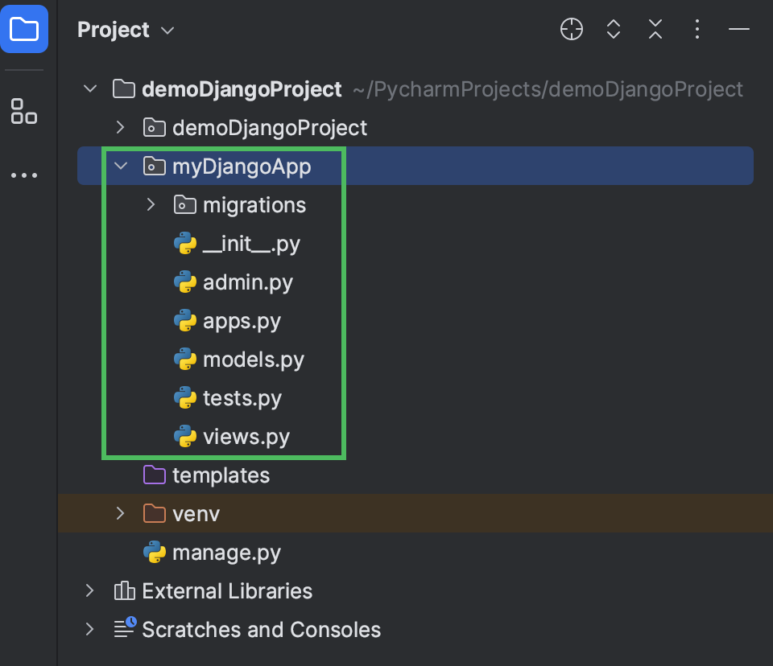Open the Project view switcher dropdown
Image resolution: width=773 pixels, height=666 pixels.
click(167, 31)
